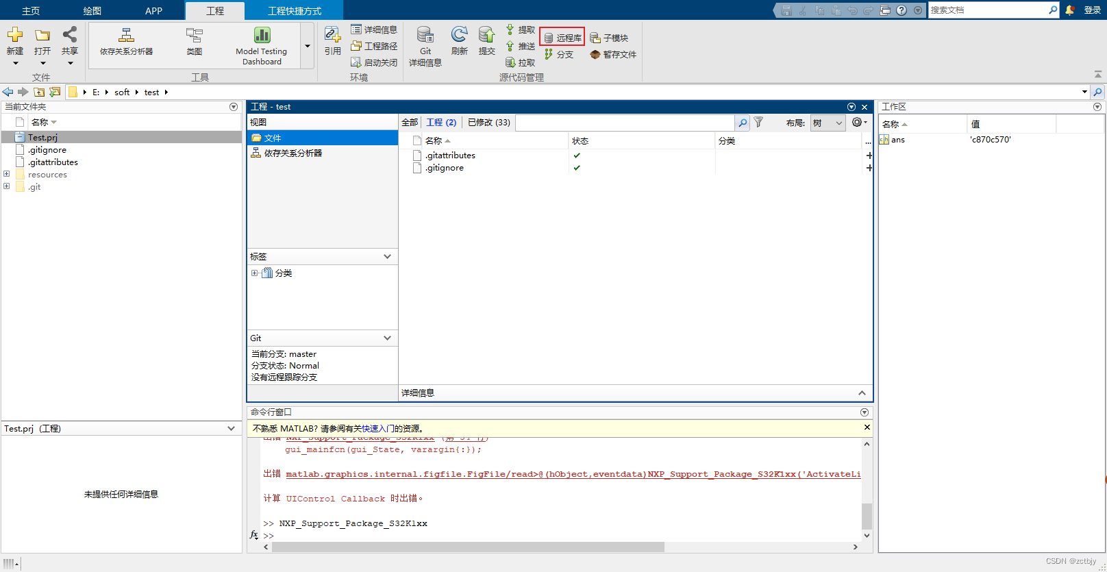The image size is (1107, 572).
Task: Launch the Model Testing Dashboard
Action: (262, 46)
